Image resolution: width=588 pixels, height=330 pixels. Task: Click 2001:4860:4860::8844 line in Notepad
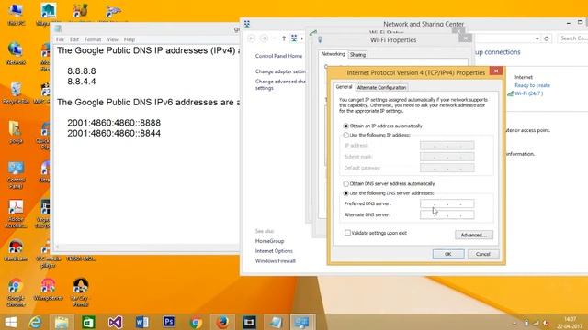114,133
